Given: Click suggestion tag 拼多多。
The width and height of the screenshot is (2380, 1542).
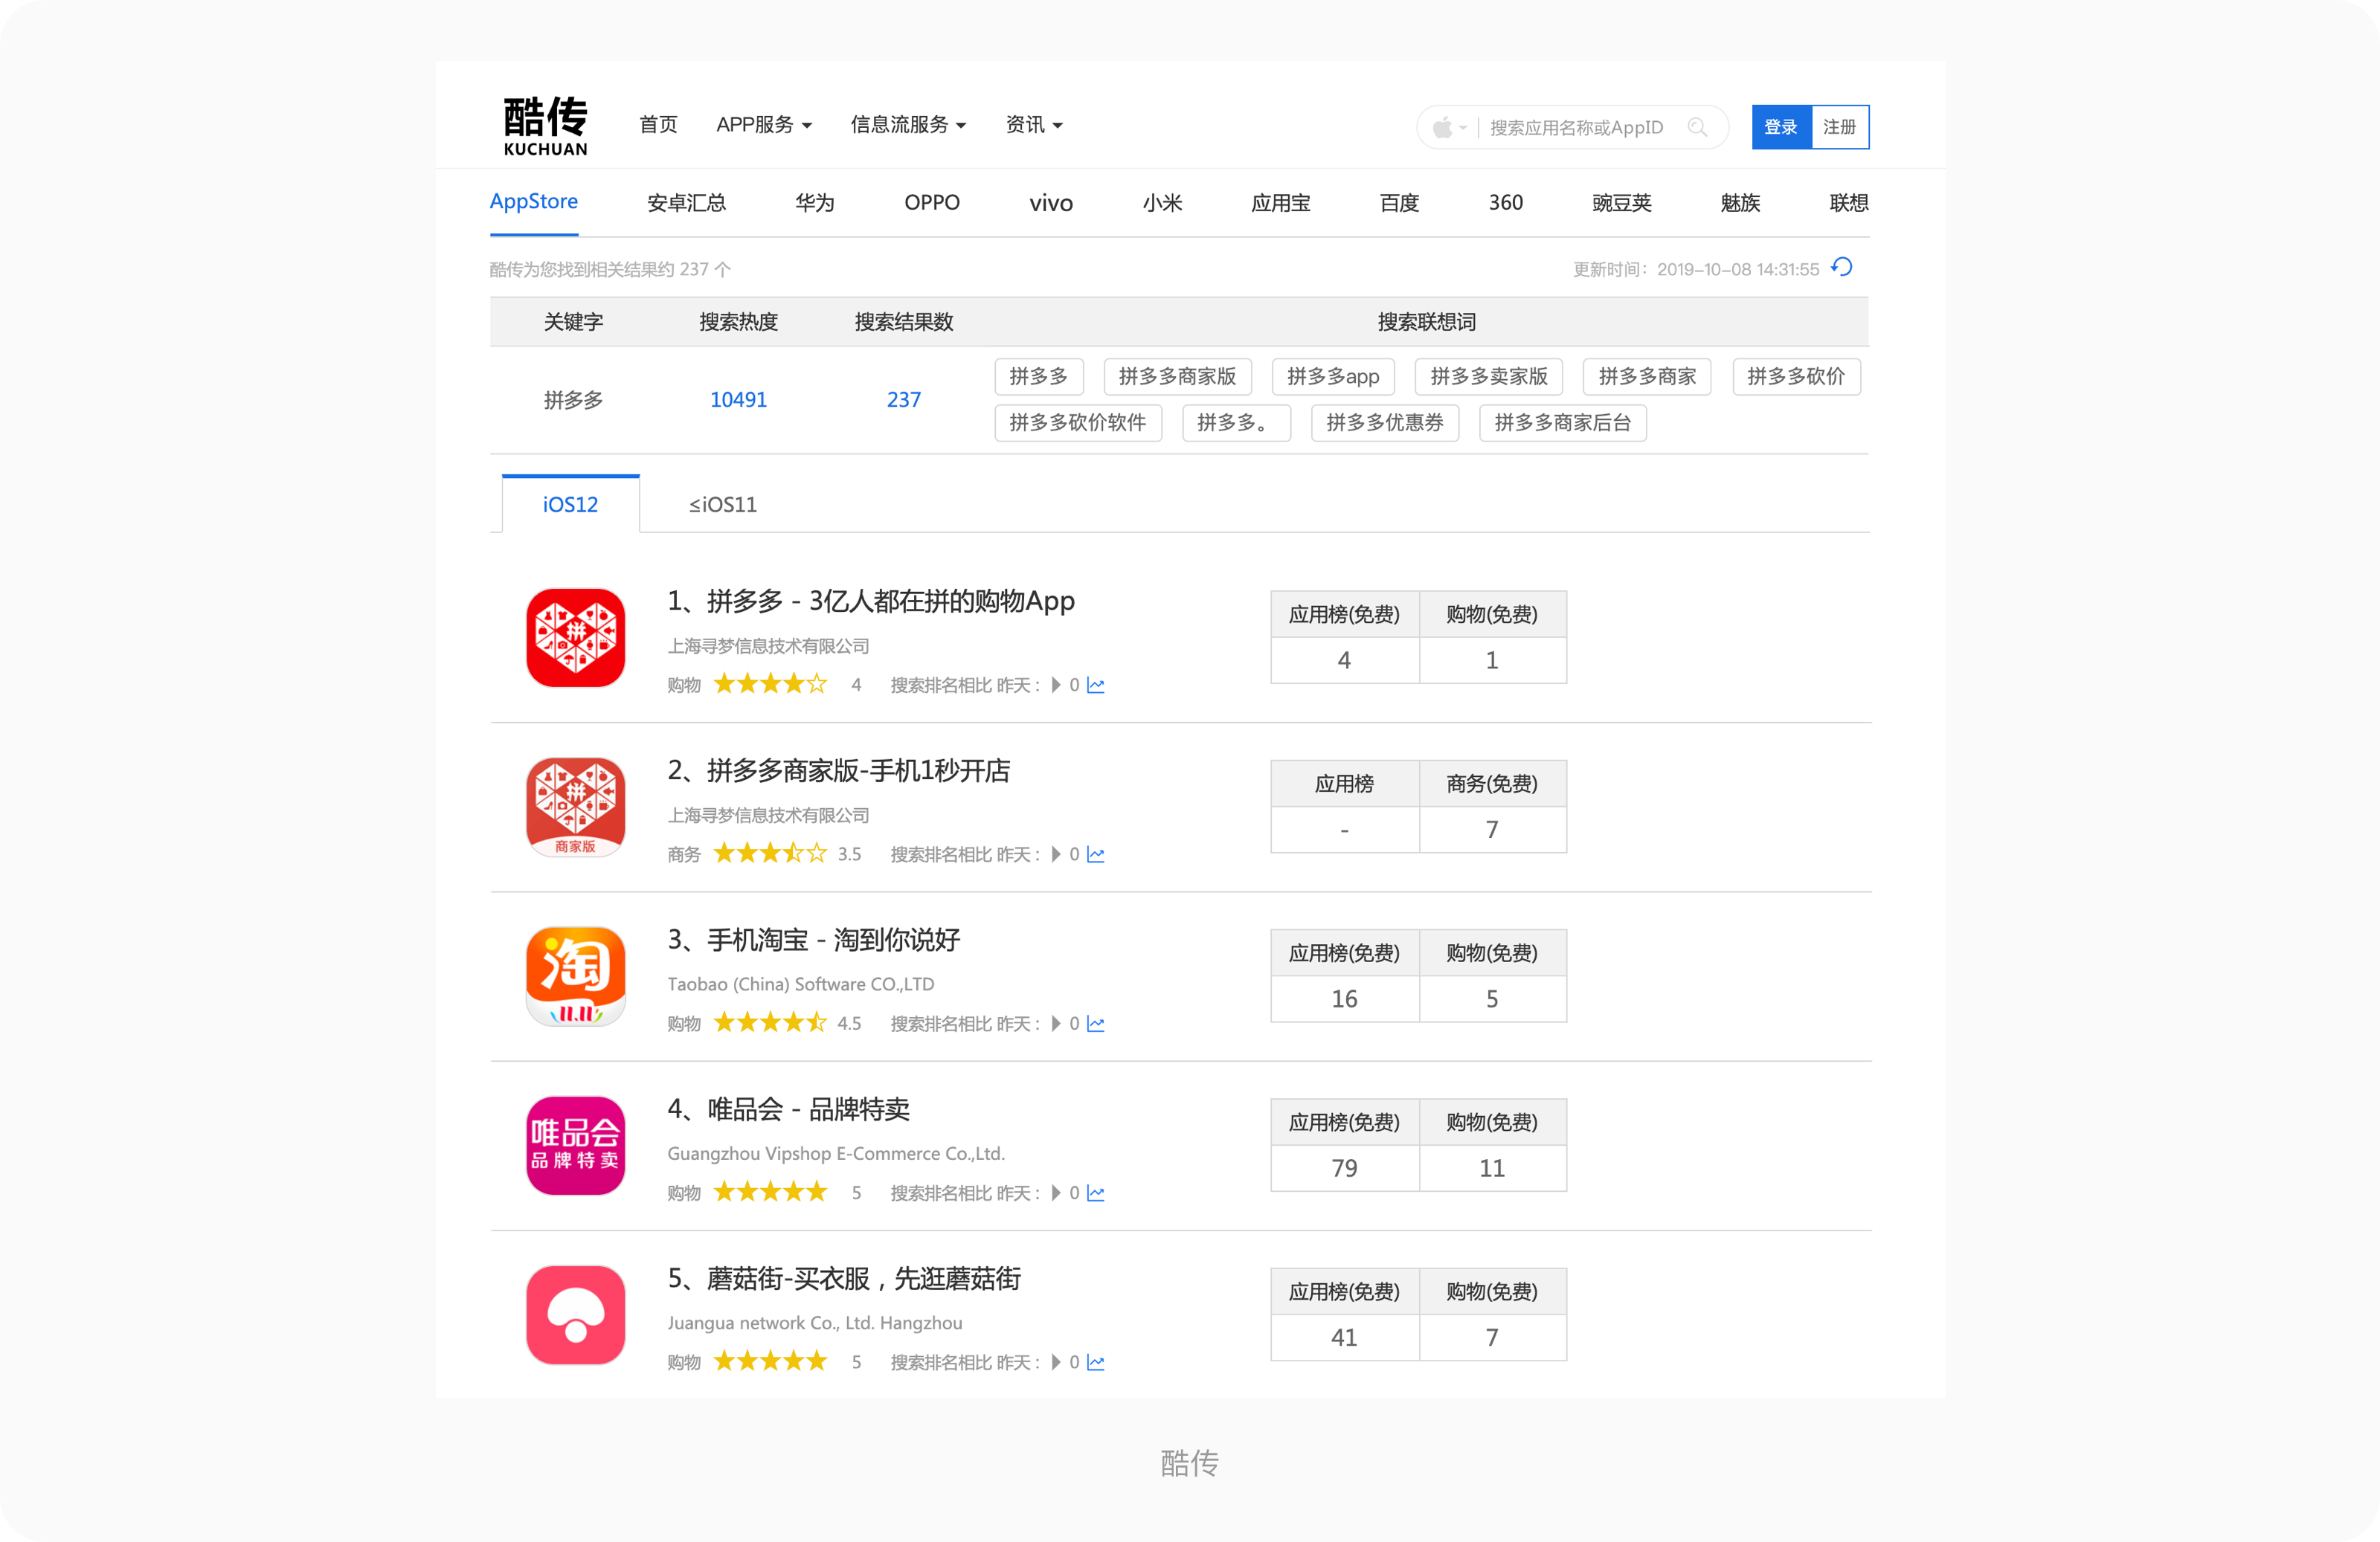Looking at the screenshot, I should pyautogui.click(x=1236, y=423).
